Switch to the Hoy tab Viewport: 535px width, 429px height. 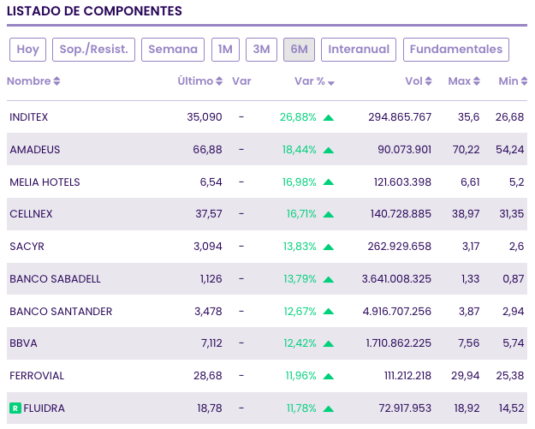28,50
